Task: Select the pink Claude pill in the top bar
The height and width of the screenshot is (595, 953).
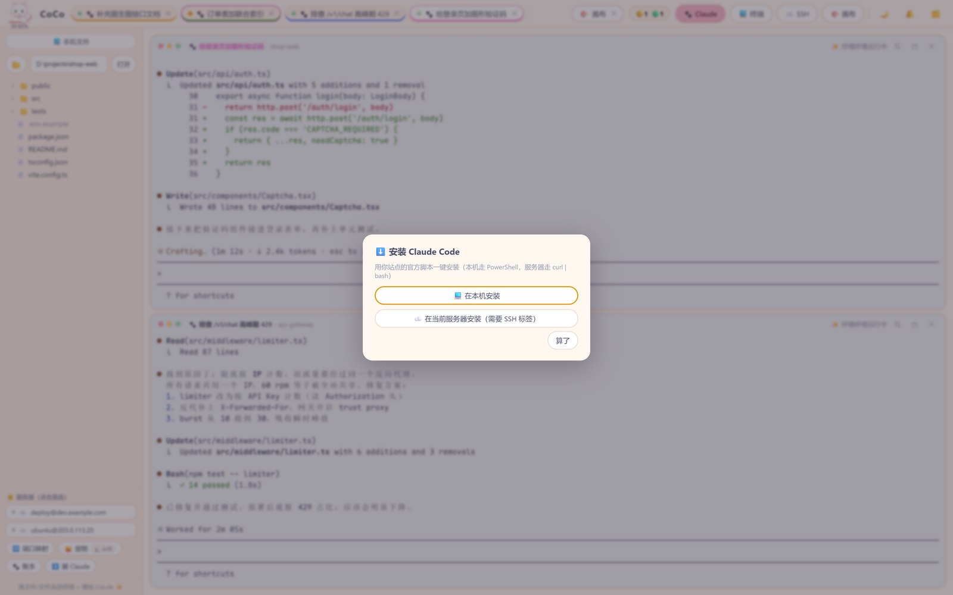Action: tap(700, 14)
